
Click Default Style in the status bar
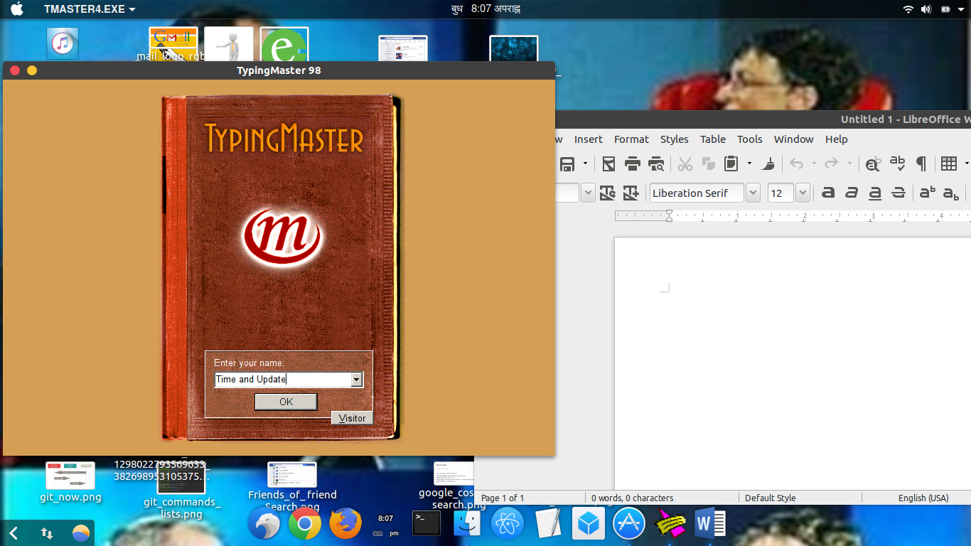[x=770, y=498]
